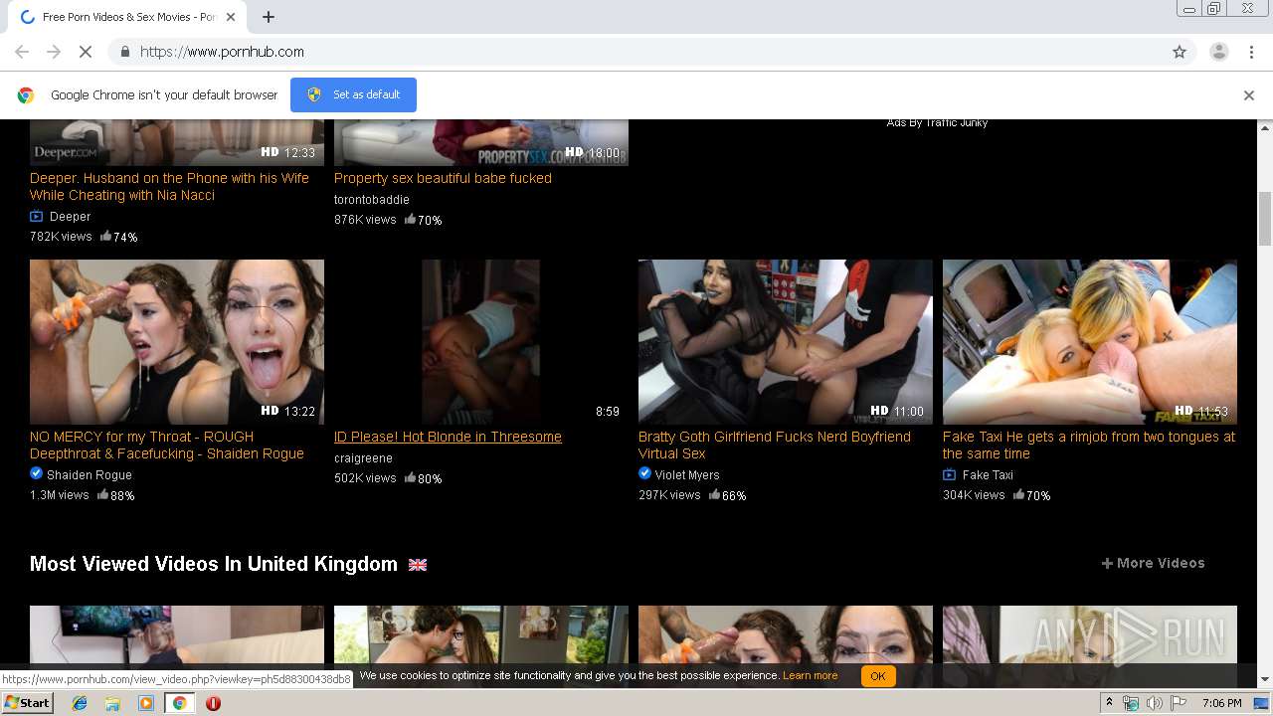Bookmark this page with the star icon
1273x716 pixels.
click(x=1180, y=52)
